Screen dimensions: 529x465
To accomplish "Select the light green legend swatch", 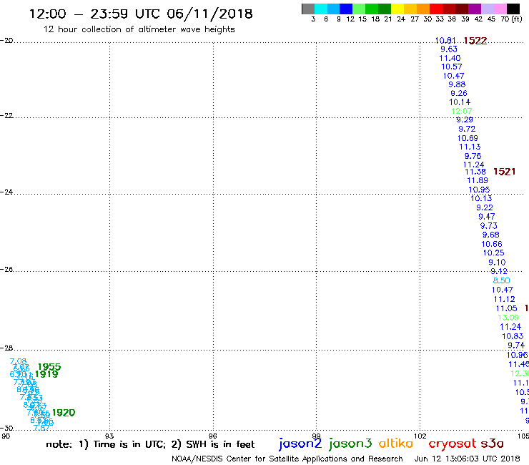I will click(x=359, y=9).
